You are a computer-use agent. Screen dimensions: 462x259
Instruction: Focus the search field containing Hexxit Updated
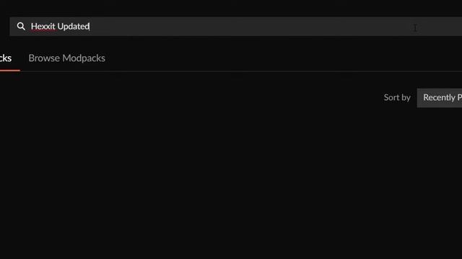click(236, 27)
